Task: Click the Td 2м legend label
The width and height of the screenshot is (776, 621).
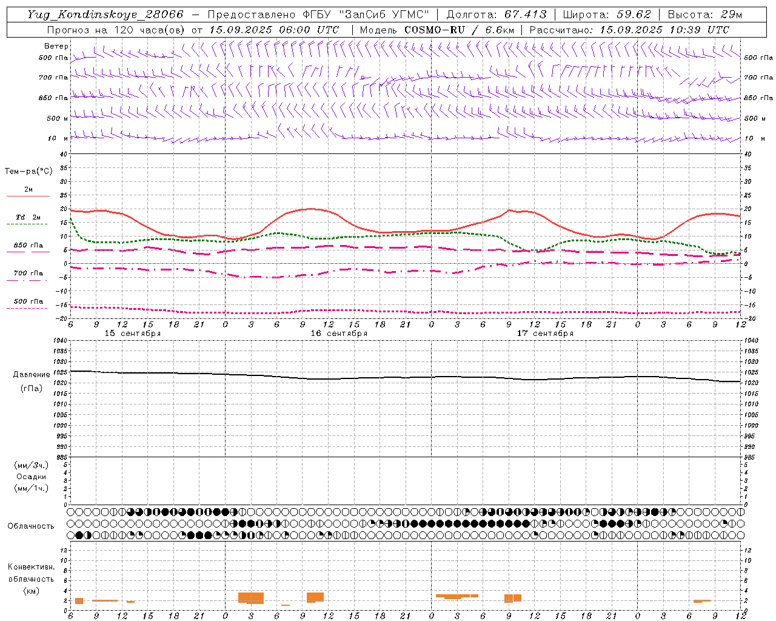Action: [x=28, y=217]
